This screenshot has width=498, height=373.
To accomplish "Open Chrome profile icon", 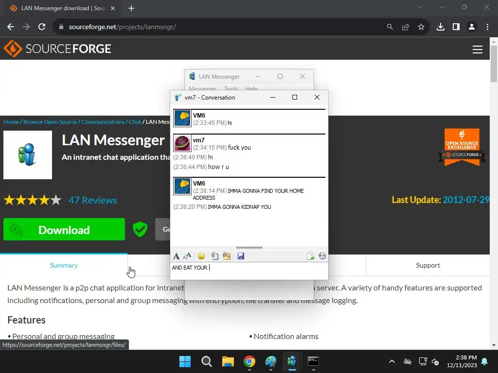I will pos(472,27).
